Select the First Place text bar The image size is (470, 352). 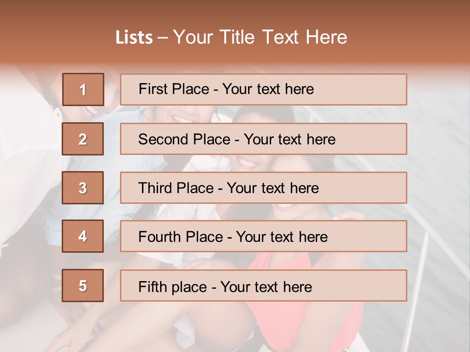click(263, 89)
